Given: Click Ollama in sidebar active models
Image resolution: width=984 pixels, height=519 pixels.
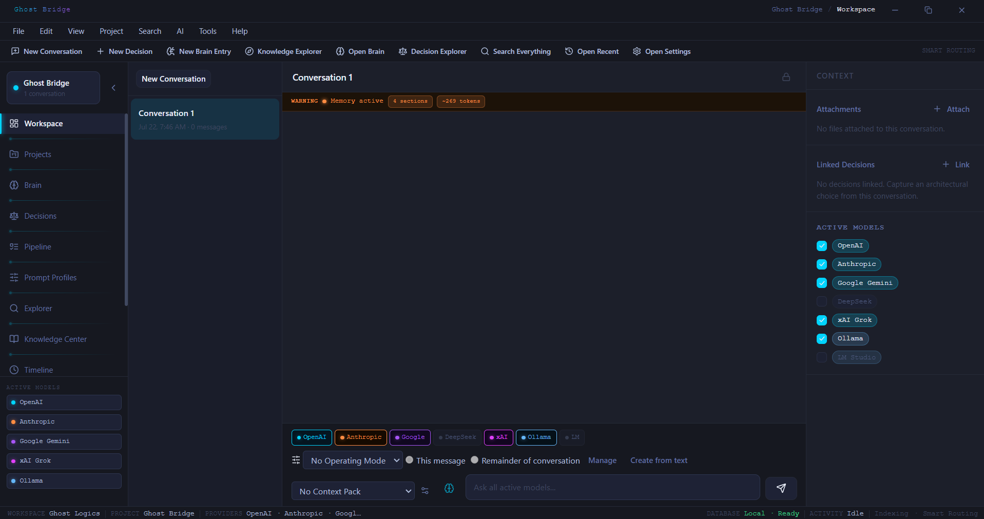Looking at the screenshot, I should [x=64, y=481].
